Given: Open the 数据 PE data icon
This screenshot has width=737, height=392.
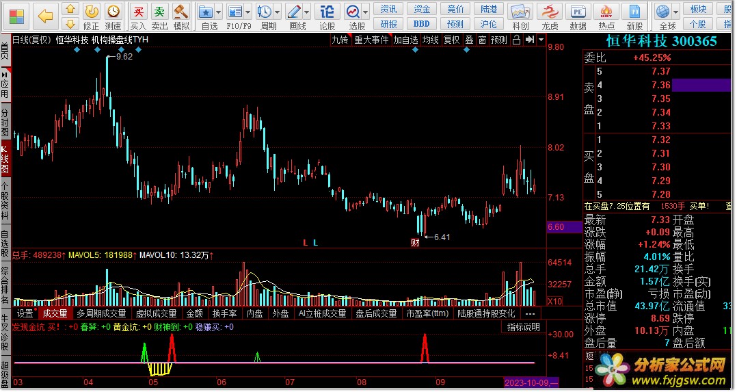Looking at the screenshot, I should [x=578, y=16].
